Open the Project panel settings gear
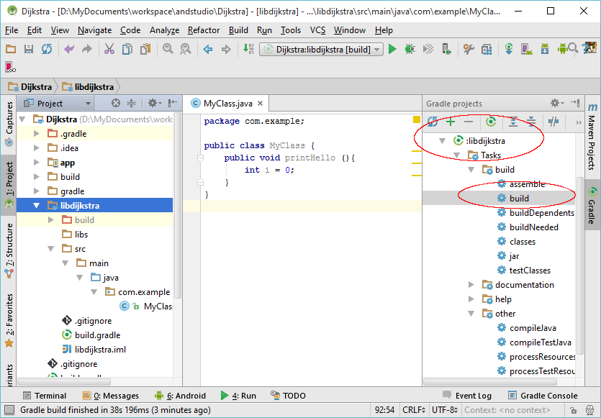 tap(153, 103)
